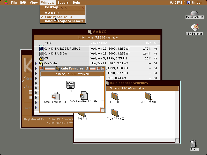Select the E F G H I folder

tap(115, 96)
